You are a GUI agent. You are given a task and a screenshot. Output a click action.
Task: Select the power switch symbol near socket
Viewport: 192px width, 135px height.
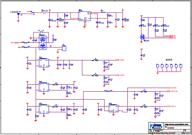pyautogui.click(x=32, y=12)
